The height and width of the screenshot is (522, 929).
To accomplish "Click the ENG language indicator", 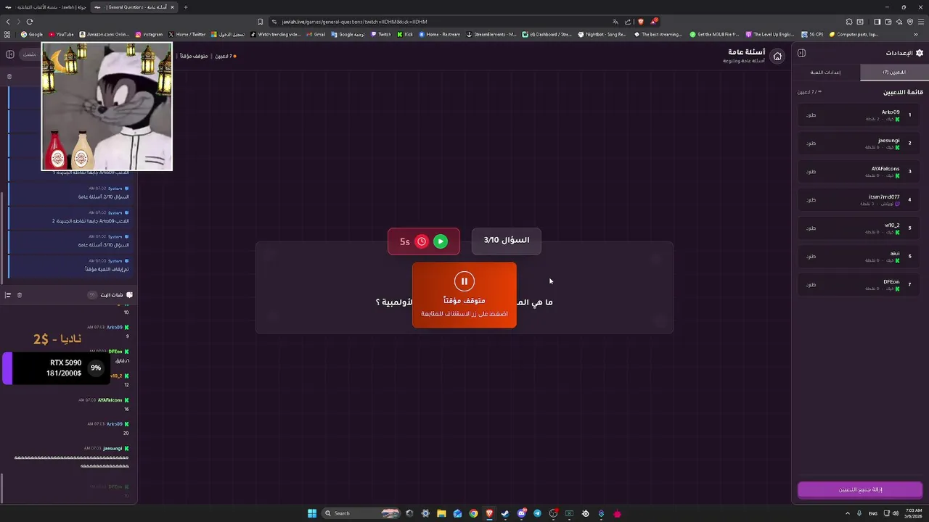I will click(x=872, y=513).
